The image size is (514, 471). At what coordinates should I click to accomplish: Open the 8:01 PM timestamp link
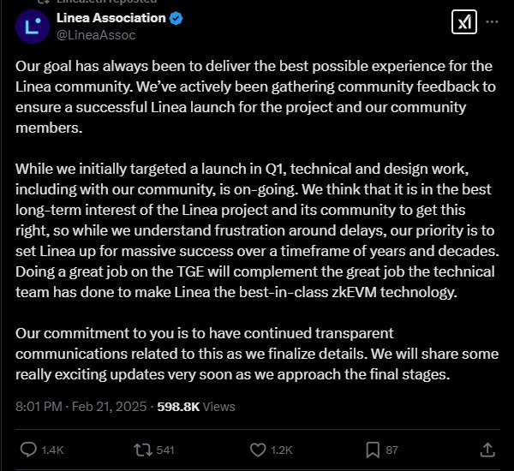pyautogui.click(x=39, y=407)
